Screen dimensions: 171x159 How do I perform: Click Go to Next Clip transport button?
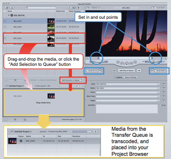coord(135,63)
